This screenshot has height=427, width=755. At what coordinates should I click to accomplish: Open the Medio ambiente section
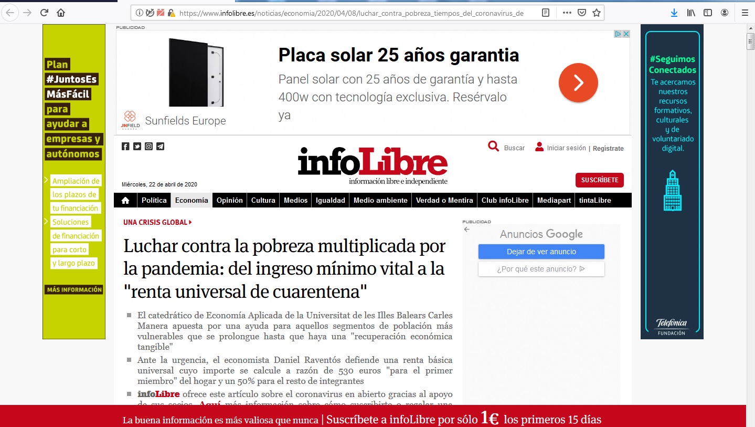click(380, 200)
